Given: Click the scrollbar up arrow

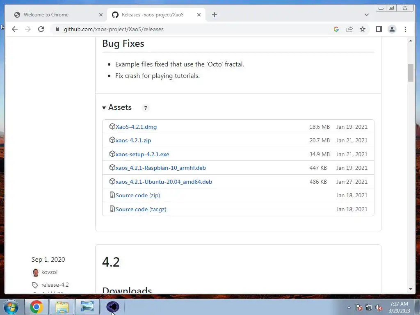Looking at the screenshot, I should click(x=411, y=41).
